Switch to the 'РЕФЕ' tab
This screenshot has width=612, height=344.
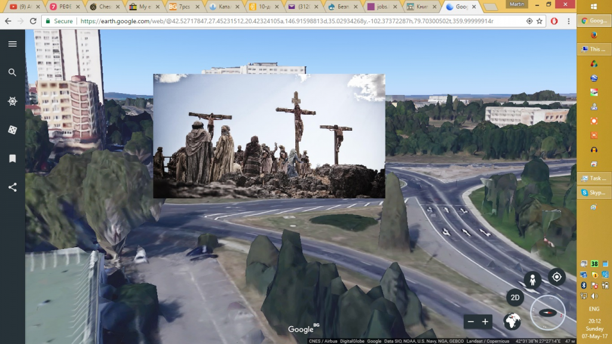click(x=65, y=7)
